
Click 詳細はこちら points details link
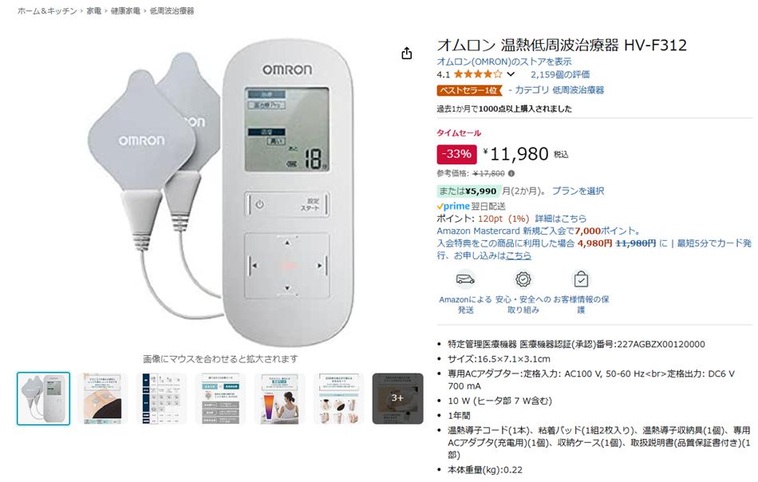click(560, 219)
